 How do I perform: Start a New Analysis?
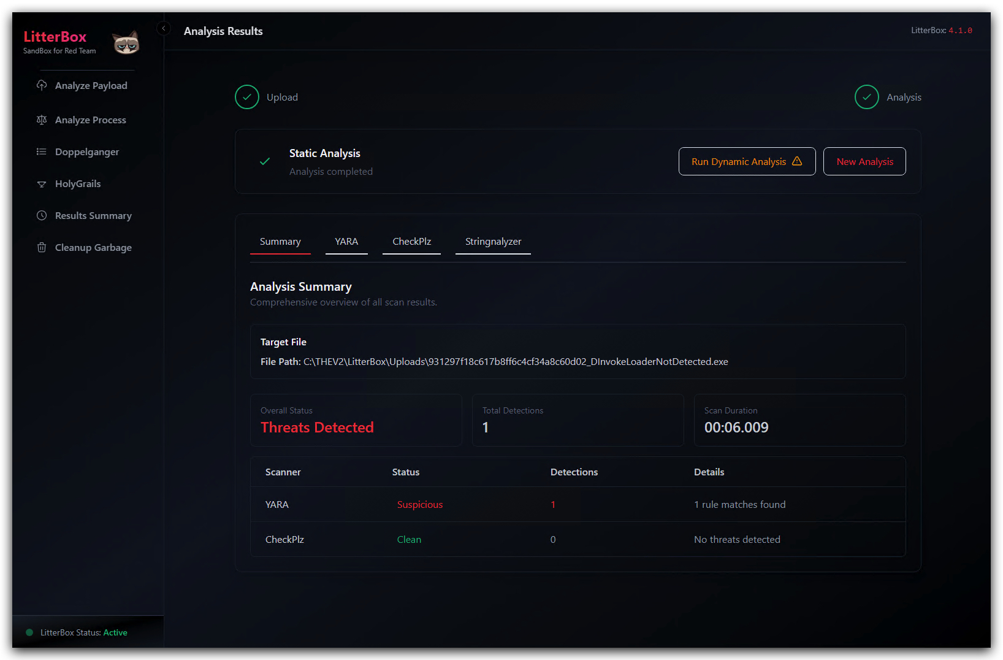click(864, 161)
